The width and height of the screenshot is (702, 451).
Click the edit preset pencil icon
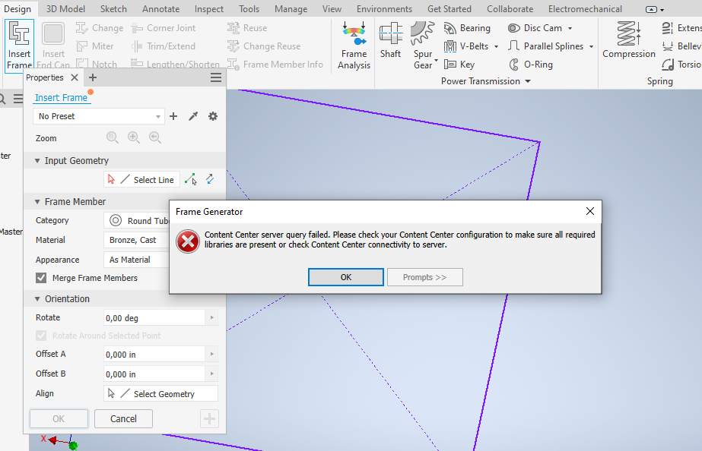click(x=193, y=116)
